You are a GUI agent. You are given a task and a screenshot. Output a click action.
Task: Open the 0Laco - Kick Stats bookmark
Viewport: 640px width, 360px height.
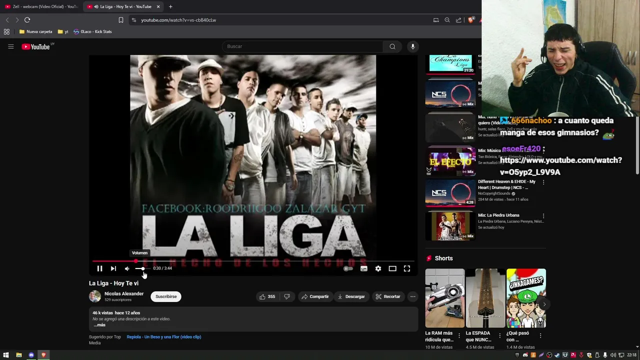(92, 31)
